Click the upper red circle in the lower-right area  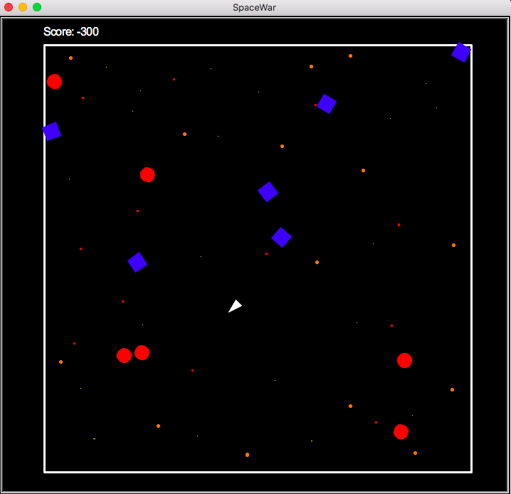404,360
